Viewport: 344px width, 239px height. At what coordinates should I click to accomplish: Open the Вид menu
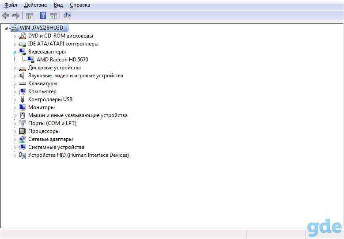point(58,5)
